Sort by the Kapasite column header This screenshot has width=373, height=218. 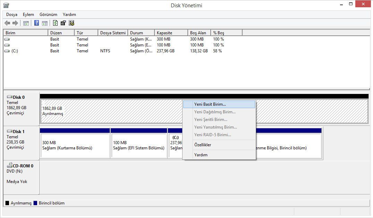171,33
